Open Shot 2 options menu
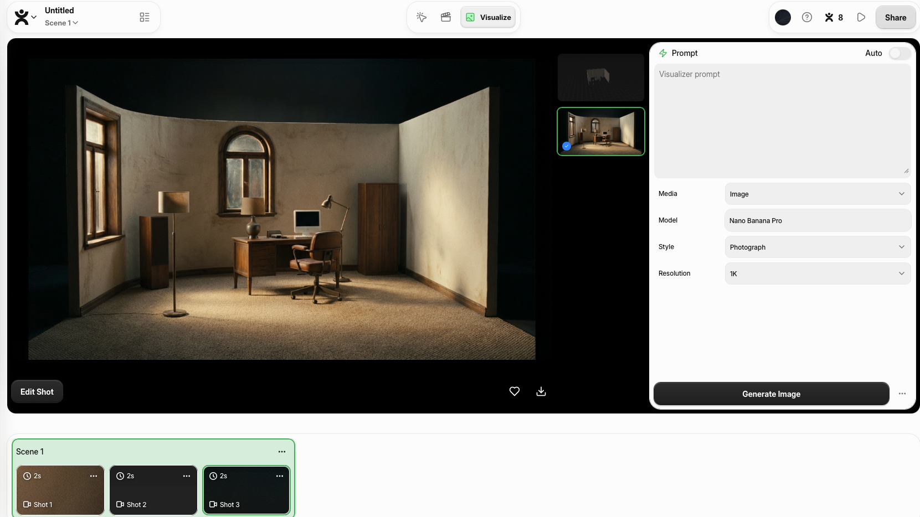This screenshot has width=920, height=517. coord(187,476)
